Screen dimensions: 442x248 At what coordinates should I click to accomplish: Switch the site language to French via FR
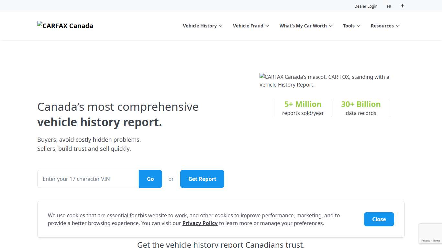click(389, 6)
